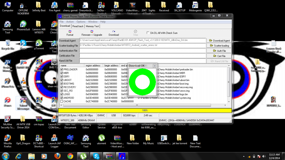The image size is (285, 160).
Task: Close the Download OK popup
Action: point(154,66)
